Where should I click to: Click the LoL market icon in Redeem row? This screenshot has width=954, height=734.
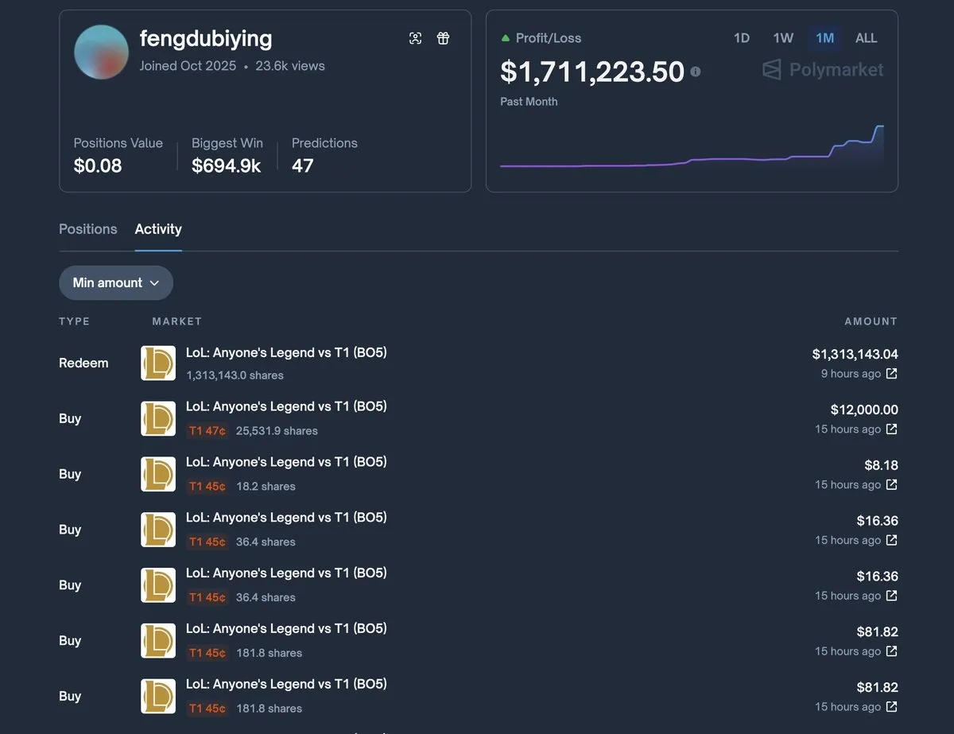(158, 363)
